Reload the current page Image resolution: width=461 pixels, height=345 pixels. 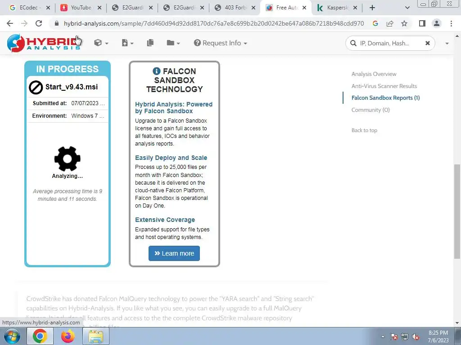[x=39, y=23]
